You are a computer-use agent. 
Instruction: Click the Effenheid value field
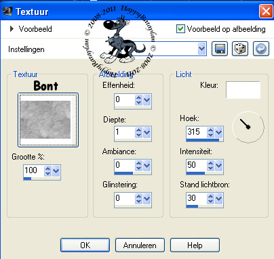click(x=125, y=99)
